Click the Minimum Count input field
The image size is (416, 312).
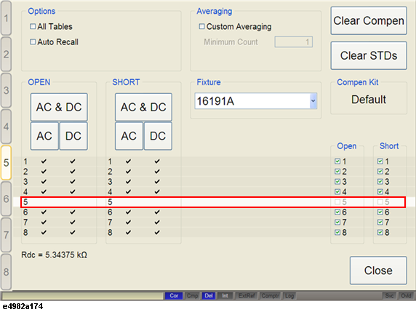coord(293,42)
